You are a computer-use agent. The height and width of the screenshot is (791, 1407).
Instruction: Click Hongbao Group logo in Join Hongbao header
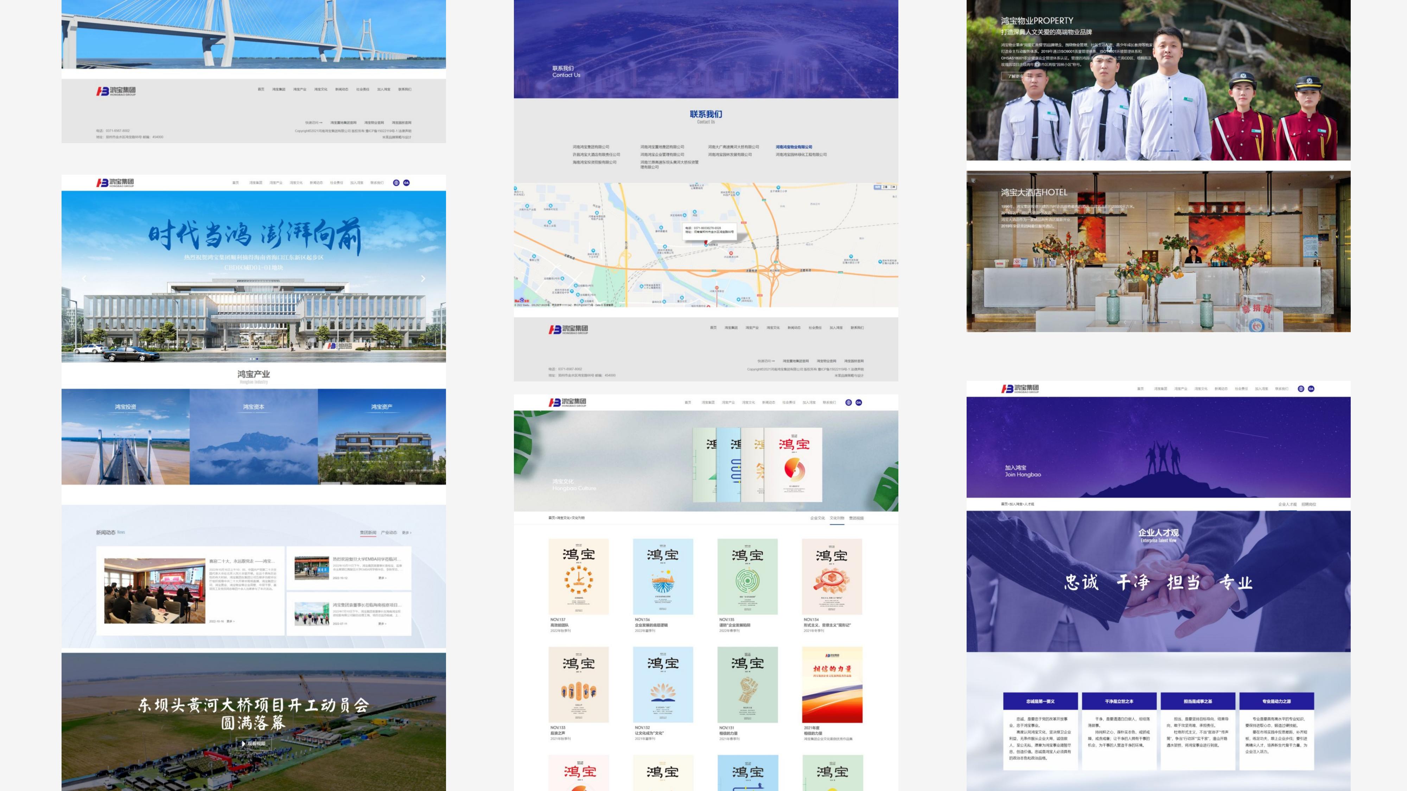(1020, 389)
